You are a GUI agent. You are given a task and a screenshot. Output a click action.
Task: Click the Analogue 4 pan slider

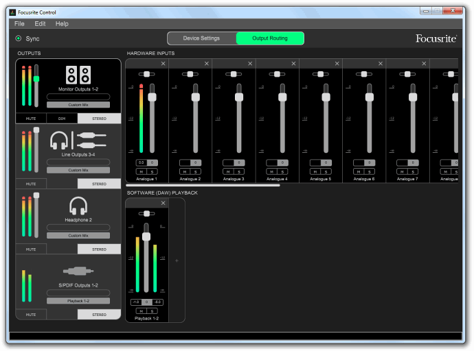[277, 74]
